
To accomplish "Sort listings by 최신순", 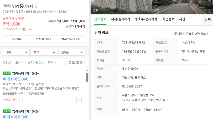I will tap(19, 63).
